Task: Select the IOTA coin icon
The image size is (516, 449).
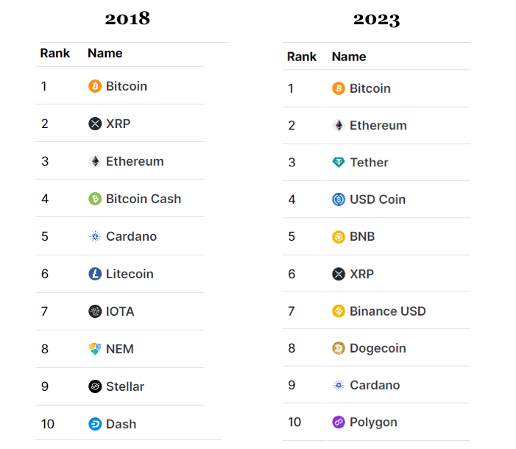Action: [x=95, y=311]
